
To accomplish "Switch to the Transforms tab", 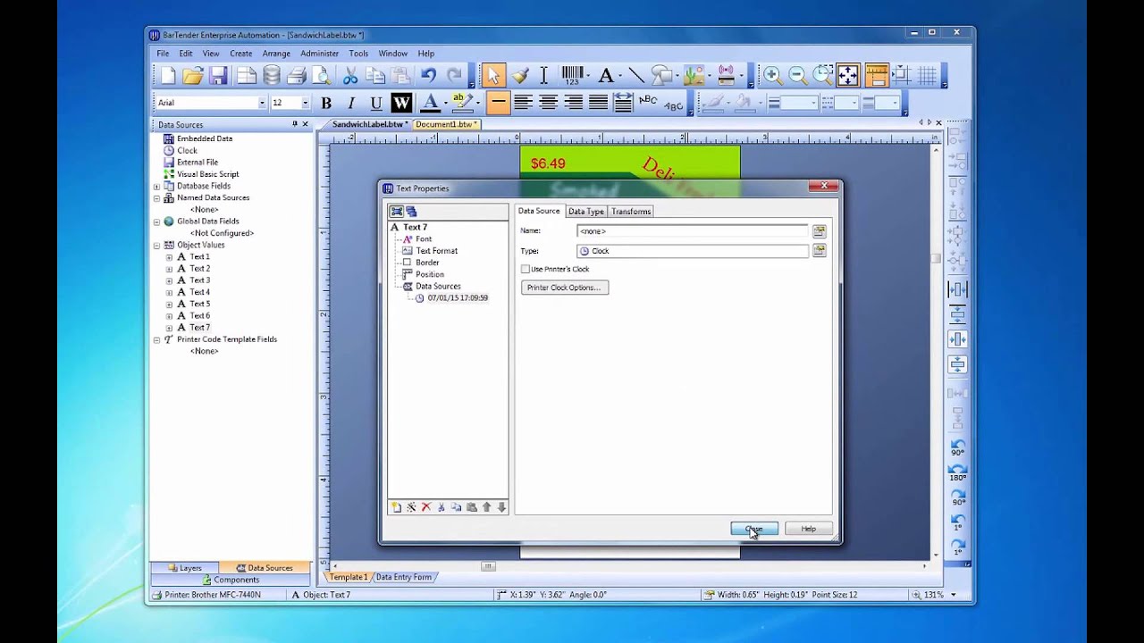I will click(x=631, y=211).
